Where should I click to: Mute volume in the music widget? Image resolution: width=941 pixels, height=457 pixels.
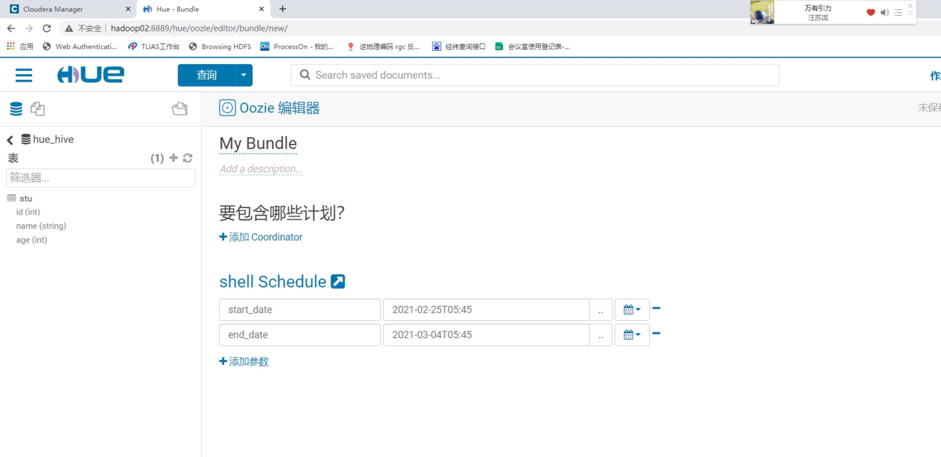pos(884,13)
